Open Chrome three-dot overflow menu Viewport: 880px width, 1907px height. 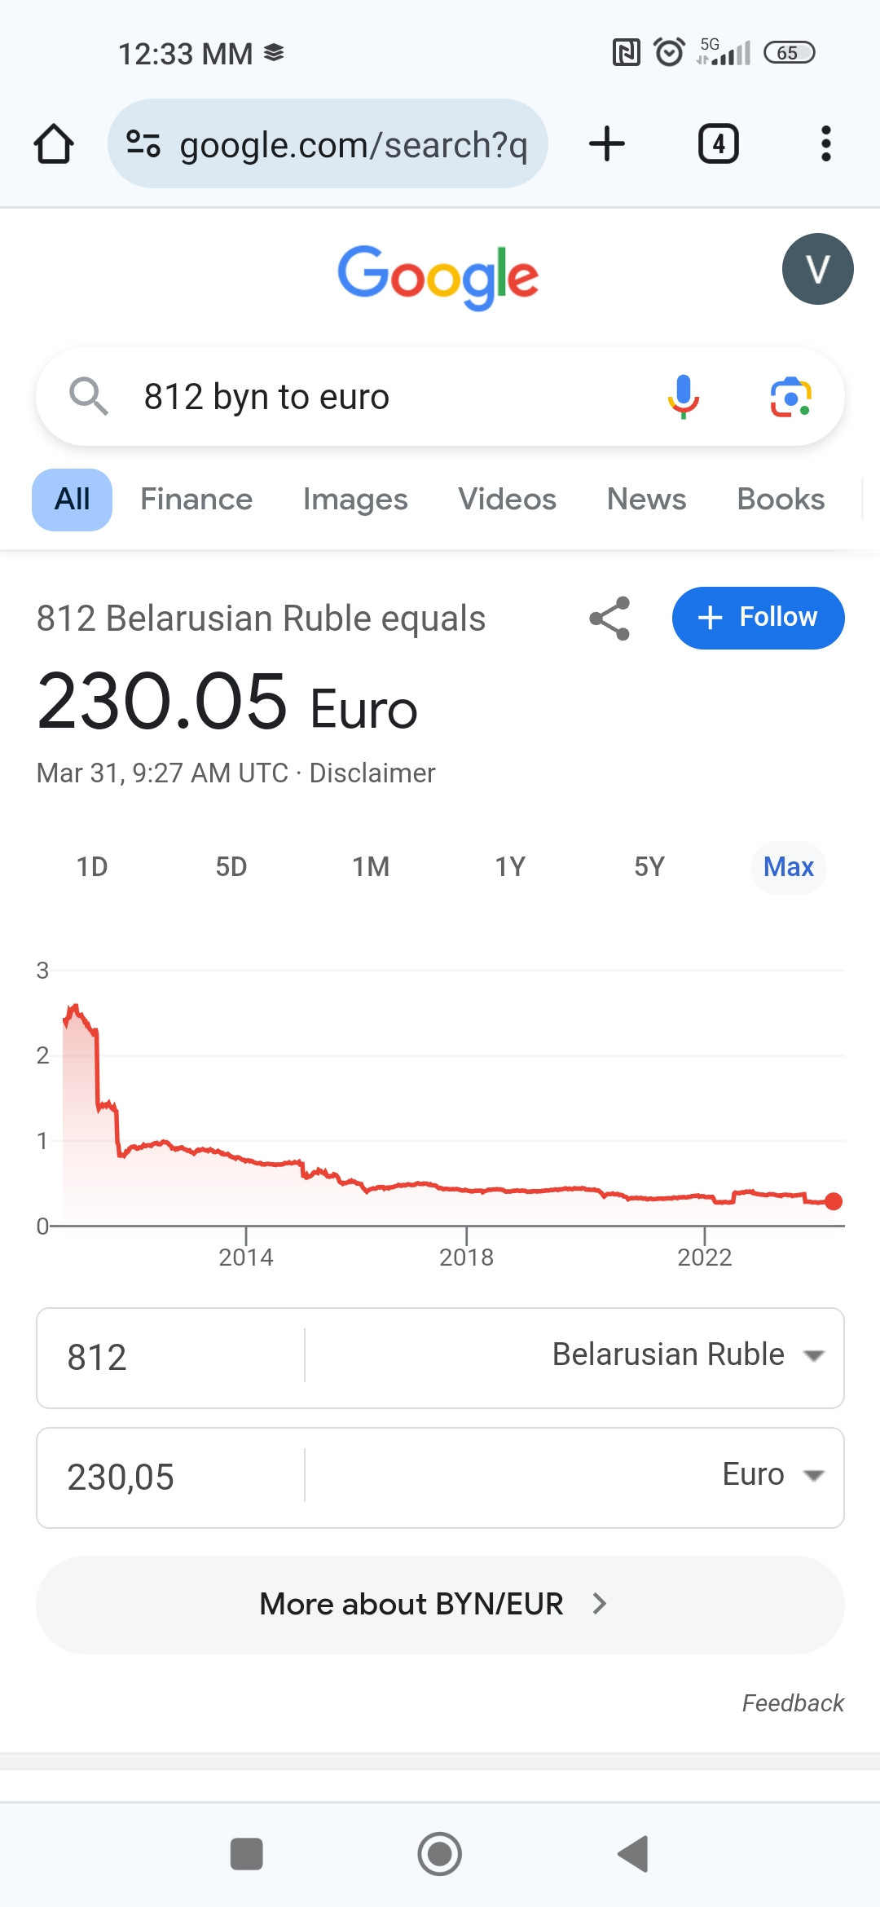pyautogui.click(x=825, y=144)
